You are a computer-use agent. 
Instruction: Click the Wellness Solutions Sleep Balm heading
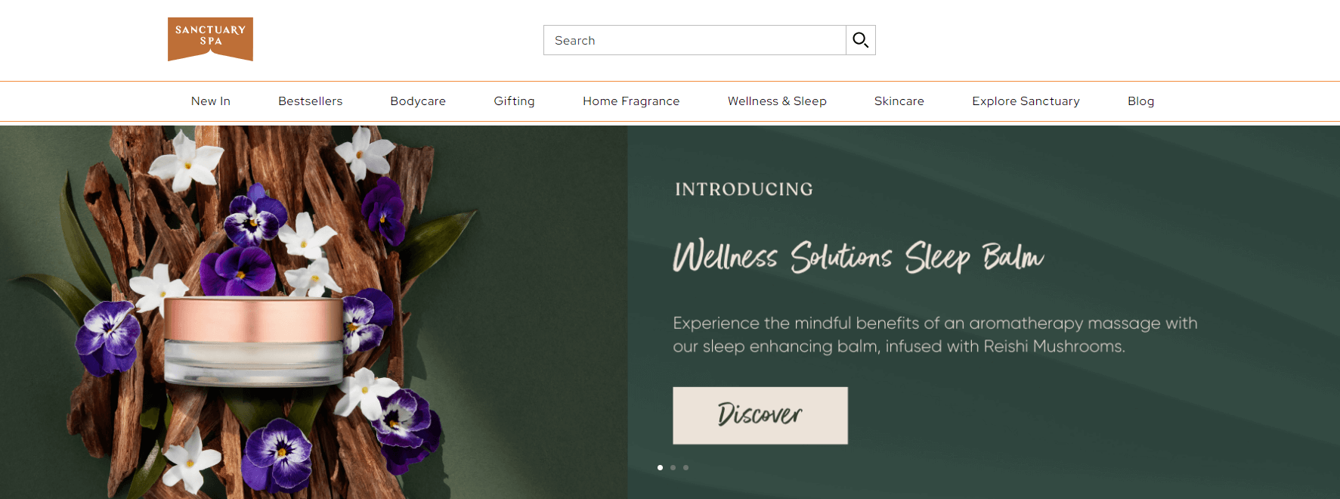(859, 257)
